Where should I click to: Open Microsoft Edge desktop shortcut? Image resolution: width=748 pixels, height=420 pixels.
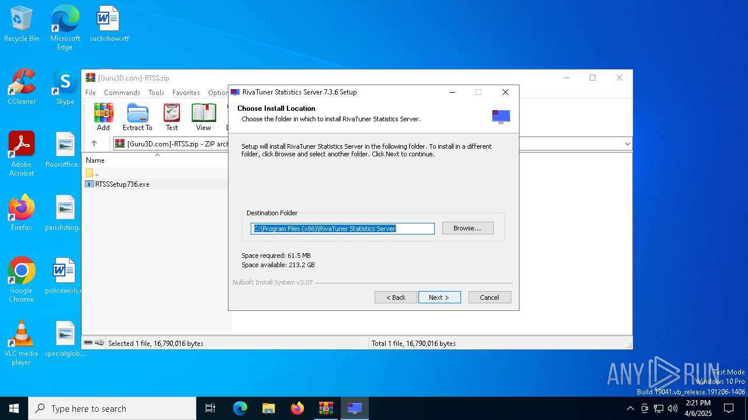tap(65, 27)
